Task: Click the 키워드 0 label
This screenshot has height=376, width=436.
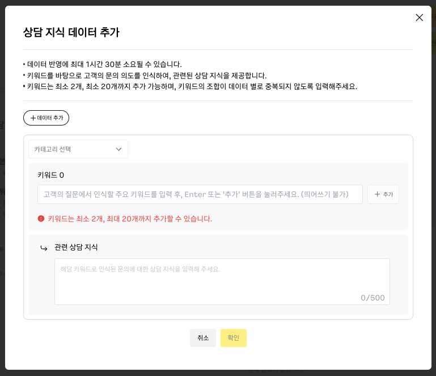Action: (x=50, y=175)
